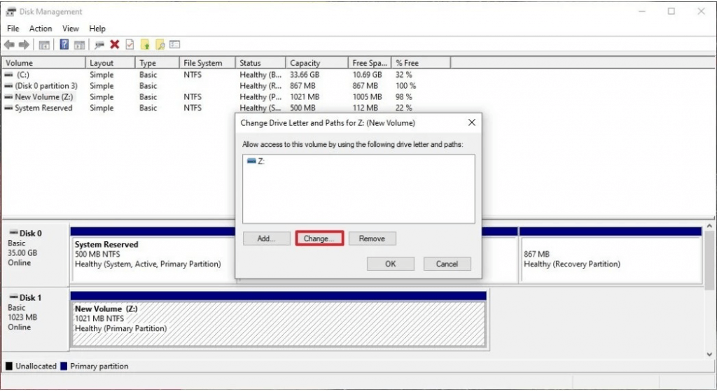Click the black Unallocated legend swatch

tap(8, 366)
